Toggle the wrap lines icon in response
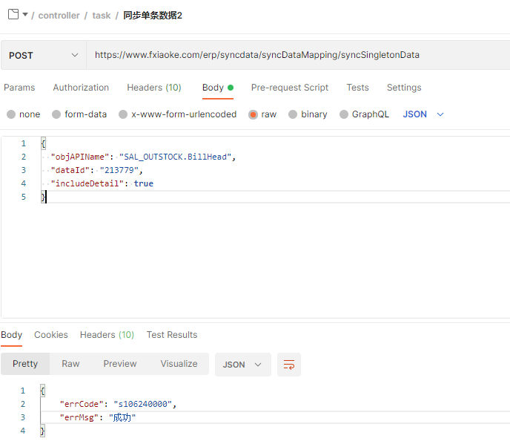The width and height of the screenshot is (510, 447). tap(289, 365)
